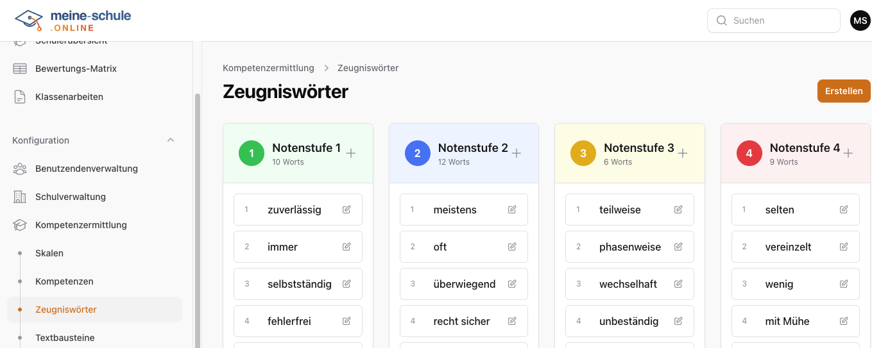Edit the word 'meistens'
This screenshot has width=872, height=348.
tap(512, 210)
